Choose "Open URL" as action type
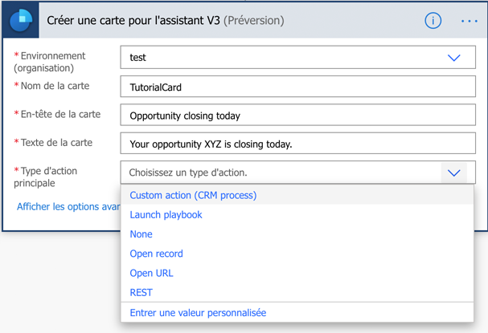488x333 pixels. pyautogui.click(x=152, y=273)
